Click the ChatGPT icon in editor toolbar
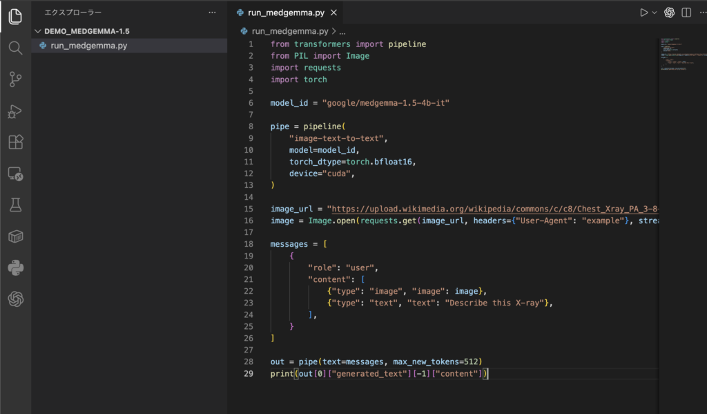The image size is (707, 414). 669,12
